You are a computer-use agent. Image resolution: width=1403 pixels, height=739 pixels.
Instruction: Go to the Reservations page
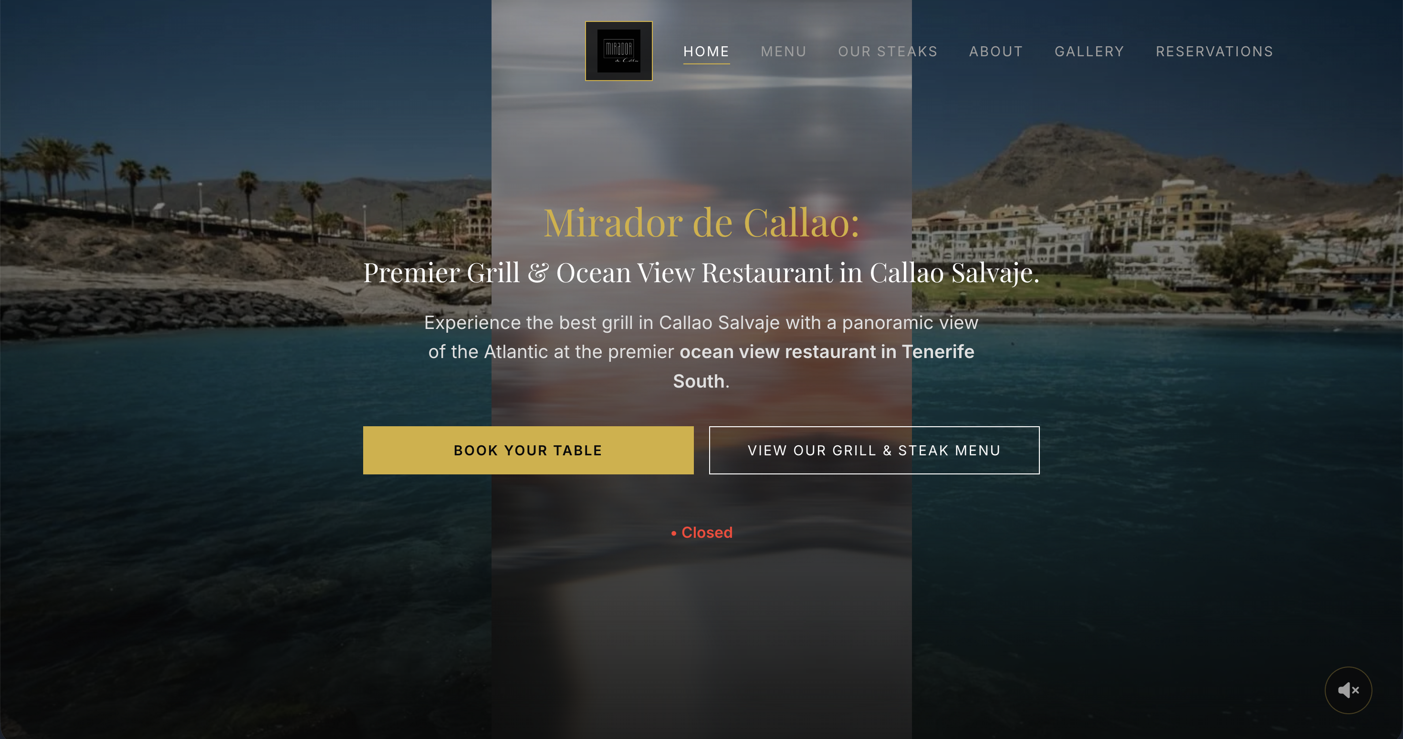(1215, 51)
